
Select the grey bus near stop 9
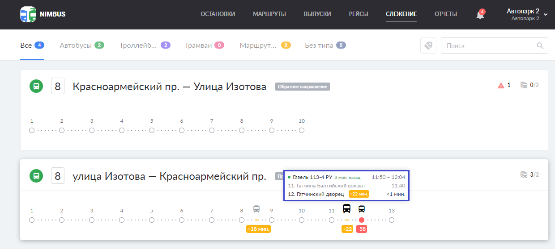tap(256, 209)
